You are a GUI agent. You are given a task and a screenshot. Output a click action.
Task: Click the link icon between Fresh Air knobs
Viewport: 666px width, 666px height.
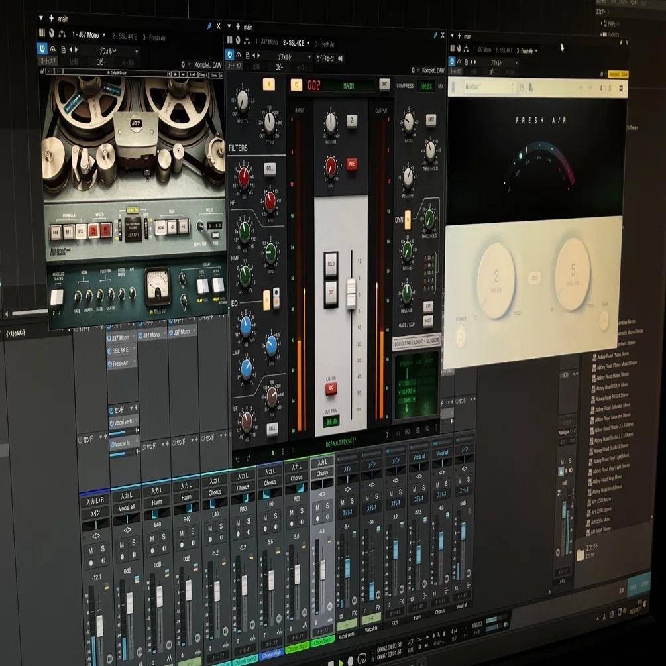coord(535,278)
